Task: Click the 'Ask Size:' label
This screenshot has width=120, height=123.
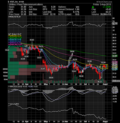Action: [x=33, y=10]
